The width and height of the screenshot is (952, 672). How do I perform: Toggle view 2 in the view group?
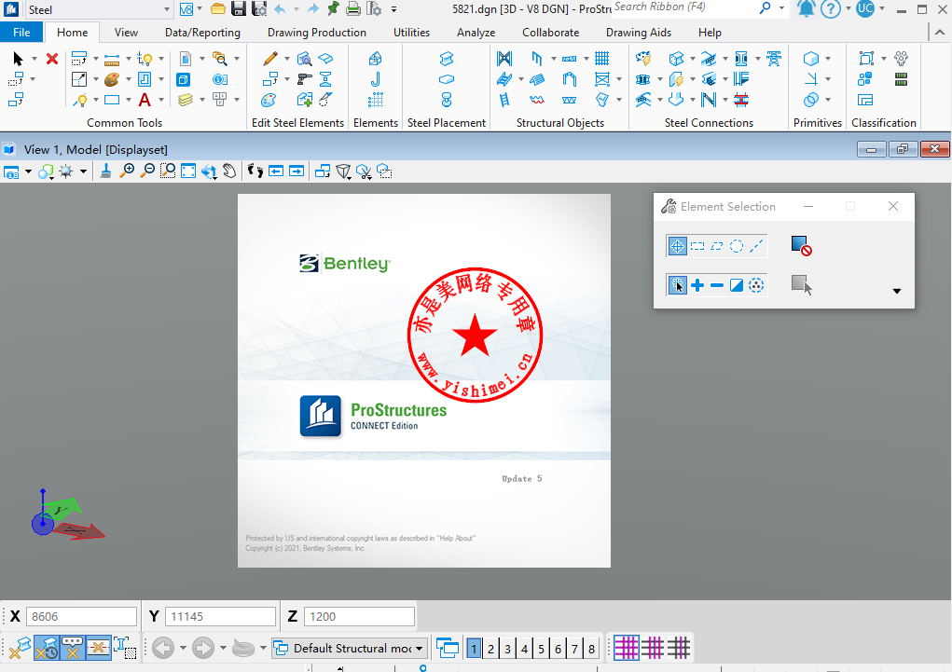tap(491, 649)
